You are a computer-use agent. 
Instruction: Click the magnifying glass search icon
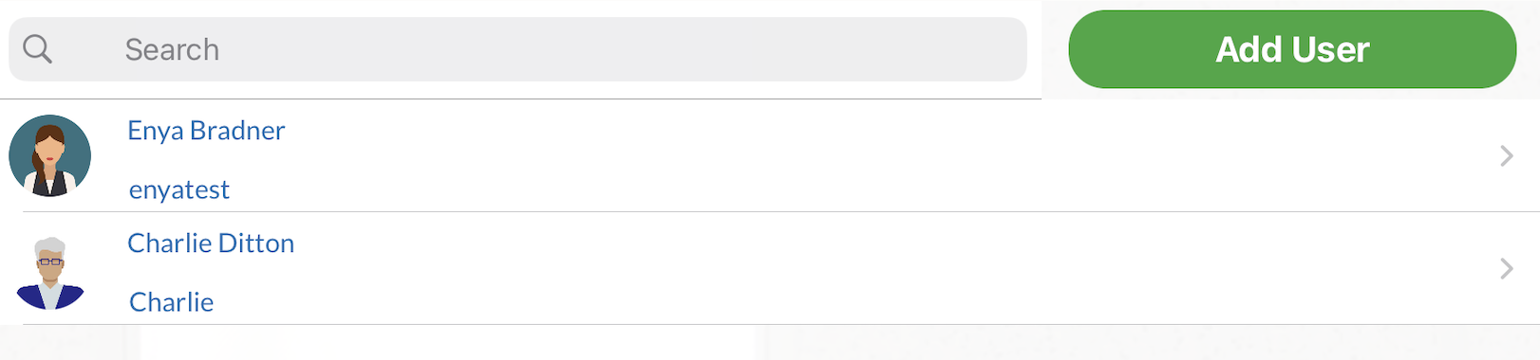[37, 48]
